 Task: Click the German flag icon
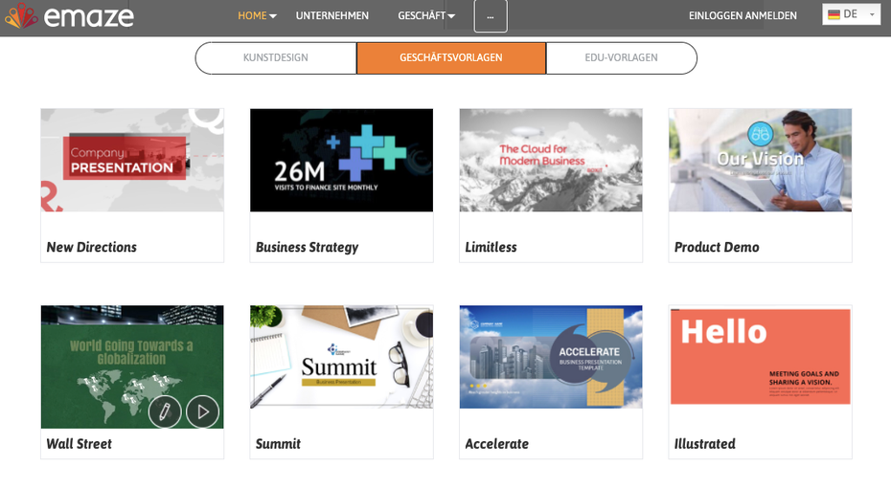click(x=834, y=14)
